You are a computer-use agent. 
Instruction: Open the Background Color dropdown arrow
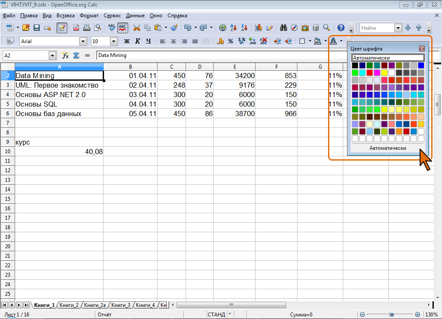tap(325, 41)
